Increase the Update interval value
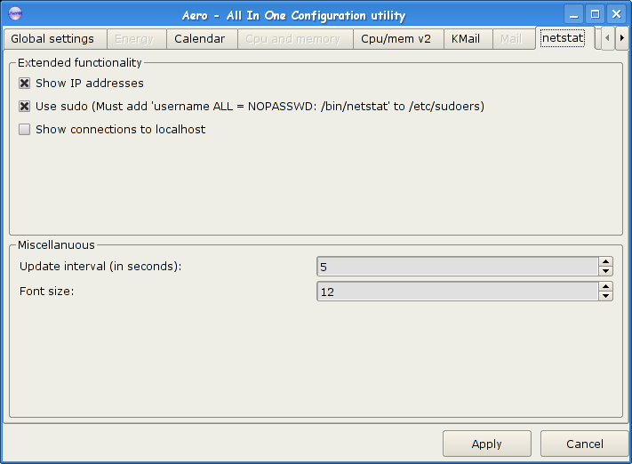The image size is (632, 464). click(605, 261)
